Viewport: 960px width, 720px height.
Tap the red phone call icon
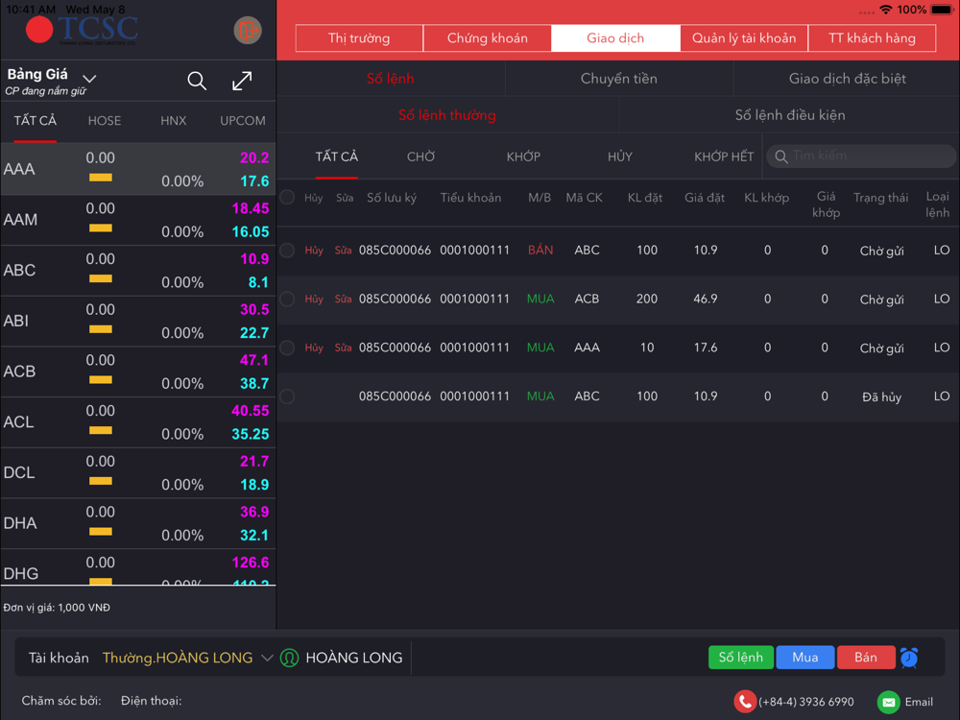point(744,702)
